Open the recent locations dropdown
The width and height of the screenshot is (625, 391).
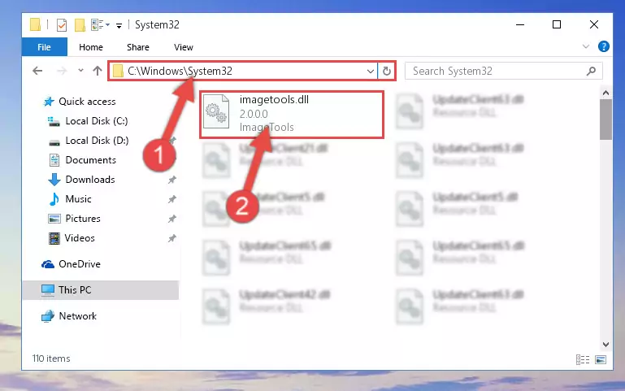tap(80, 71)
